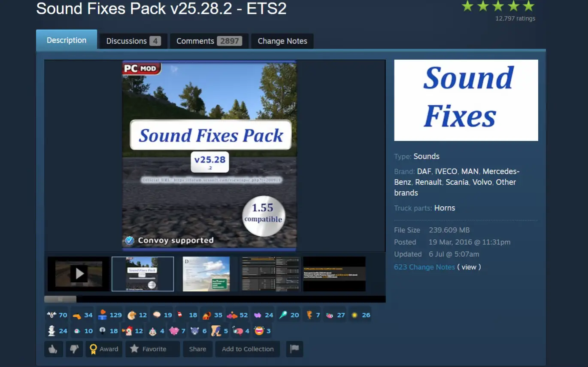Report this item using the flag icon
Image resolution: width=588 pixels, height=367 pixels.
294,349
